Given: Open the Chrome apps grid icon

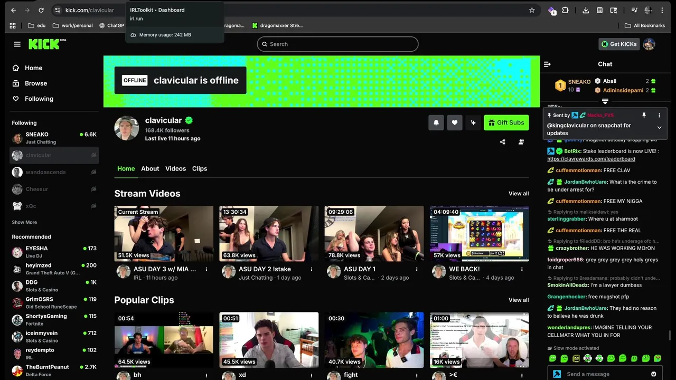Looking at the screenshot, I should (x=13, y=25).
